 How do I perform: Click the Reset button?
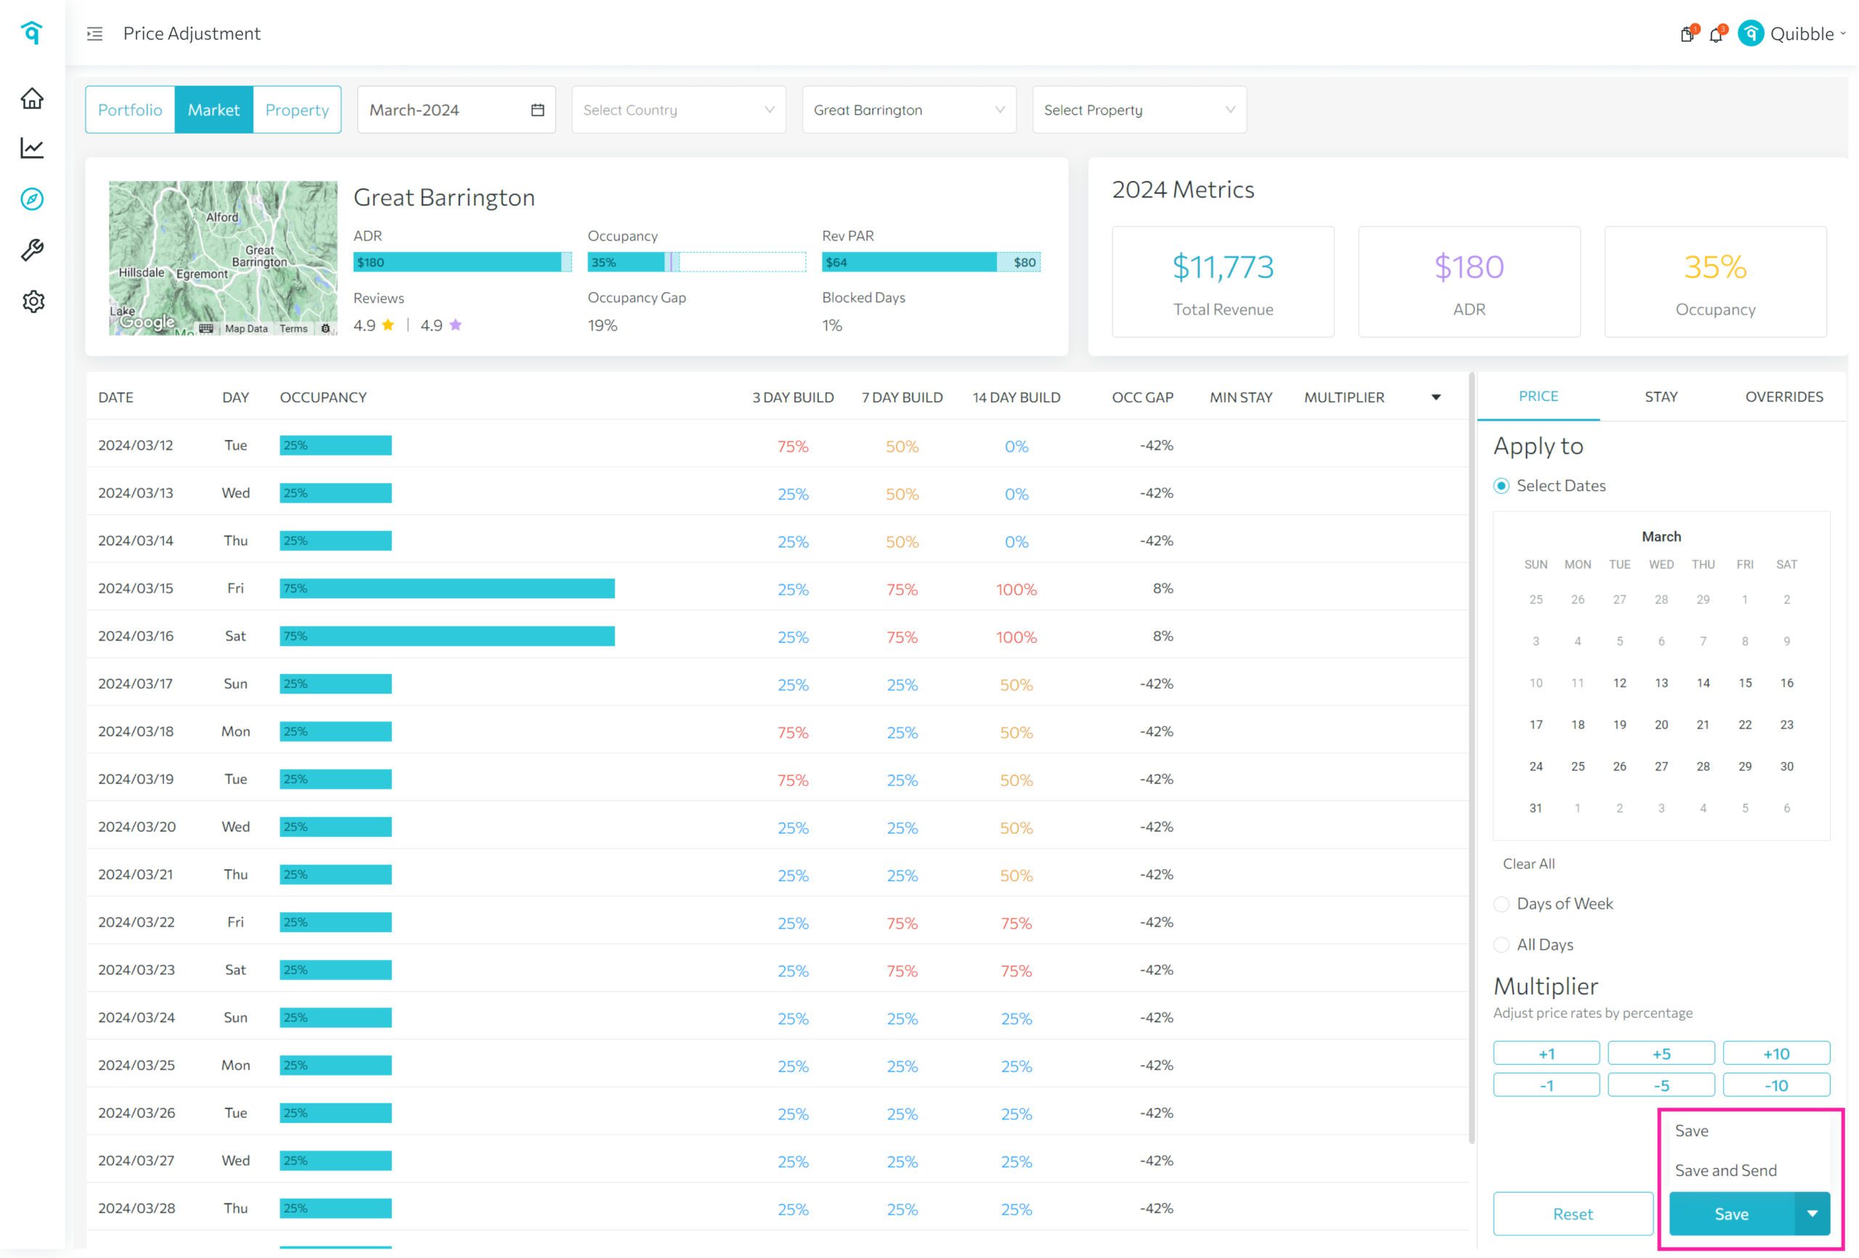(x=1573, y=1213)
